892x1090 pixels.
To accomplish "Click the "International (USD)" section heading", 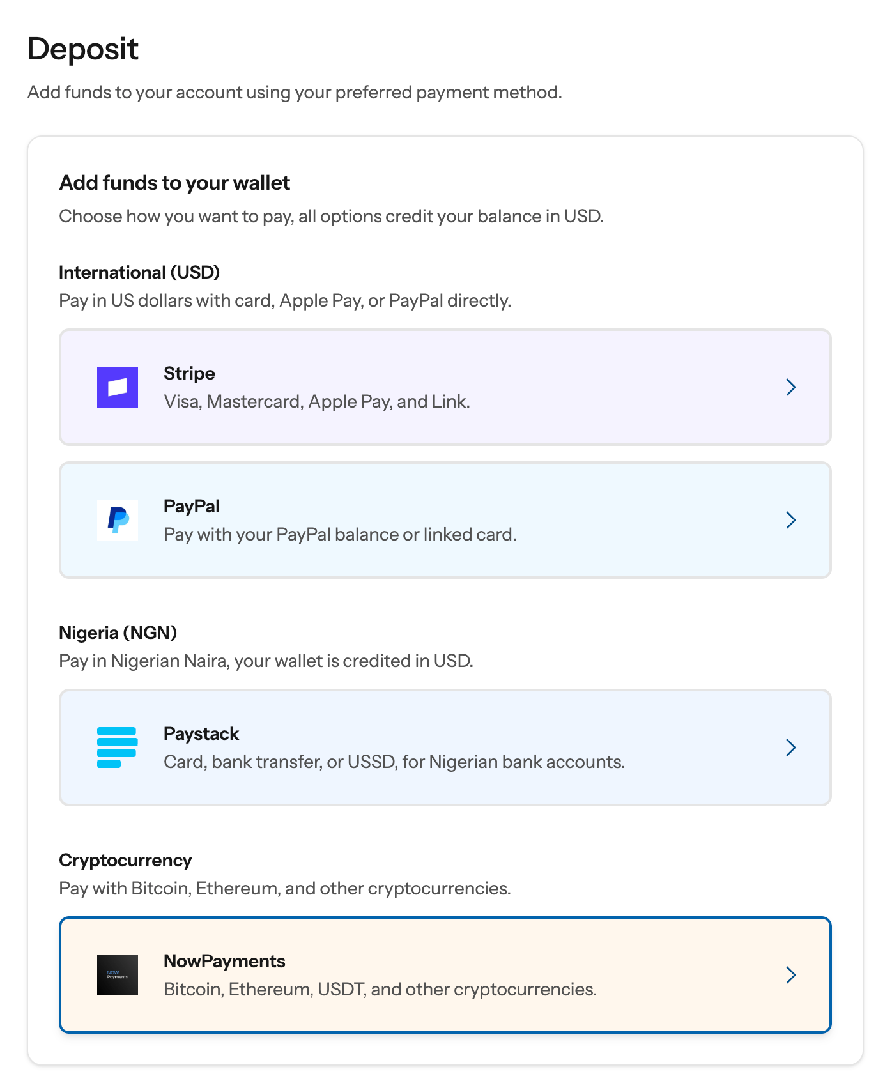I will point(139,272).
